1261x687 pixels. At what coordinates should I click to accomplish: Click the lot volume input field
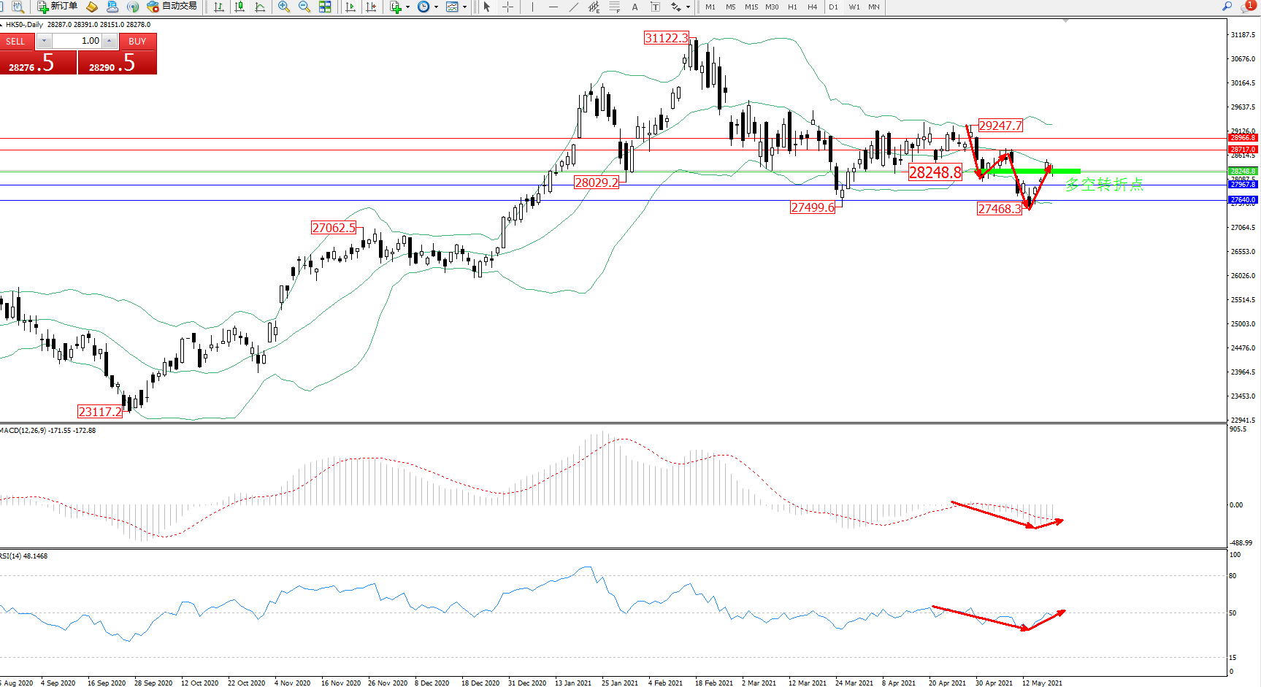[x=77, y=41]
